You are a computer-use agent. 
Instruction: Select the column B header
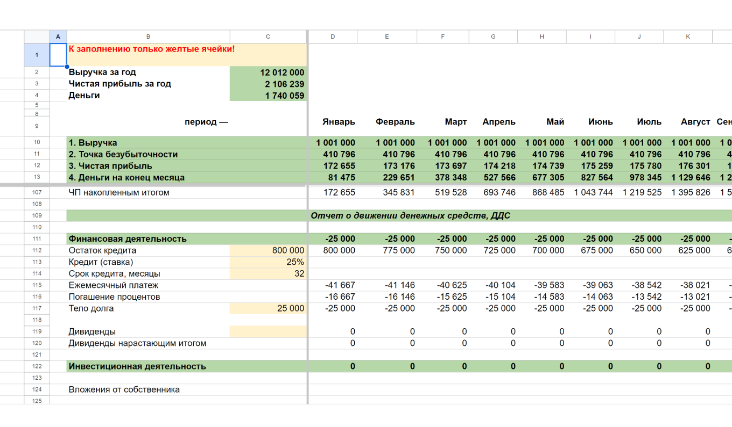click(148, 37)
